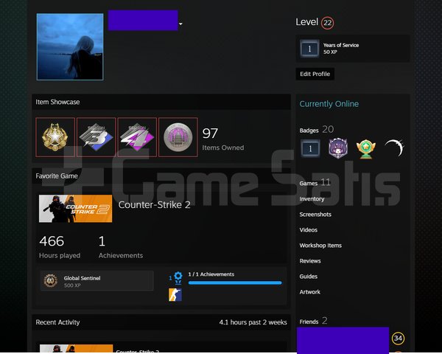Open Workshop Items from the sidebar
The image size is (442, 354).
(x=320, y=246)
